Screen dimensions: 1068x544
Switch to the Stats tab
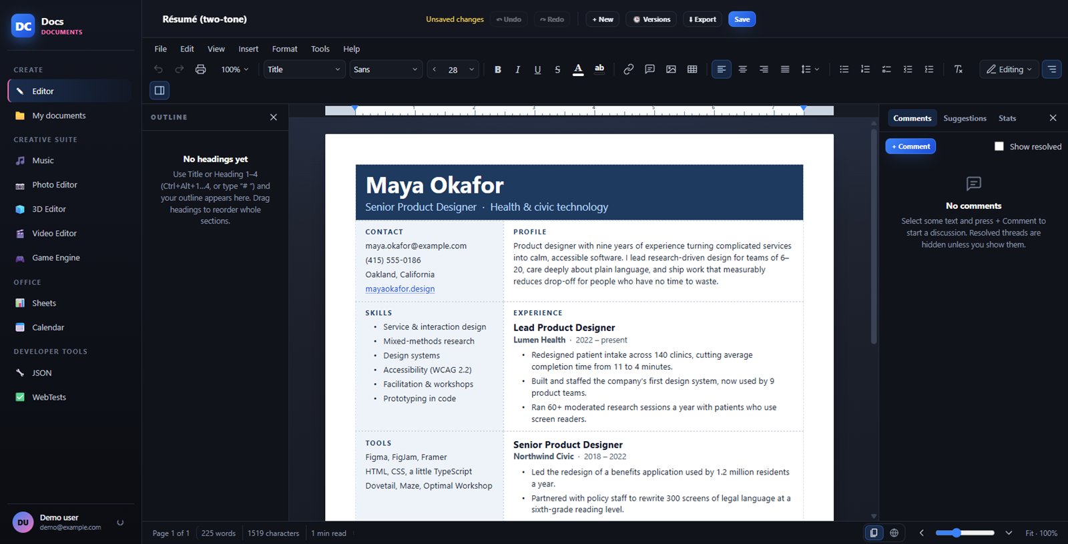point(1007,118)
